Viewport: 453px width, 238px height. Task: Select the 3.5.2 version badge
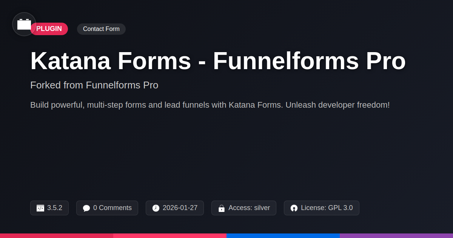click(x=49, y=208)
